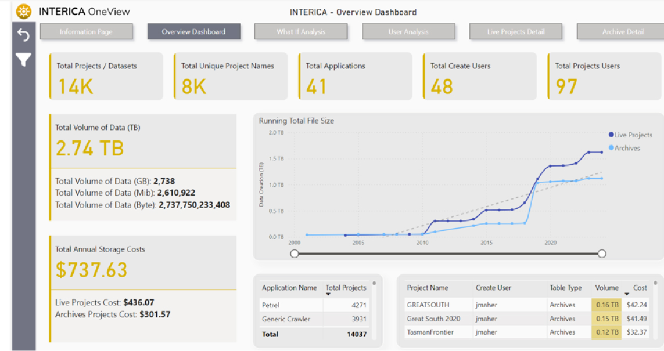Click left handle of year range slider

[295, 254]
